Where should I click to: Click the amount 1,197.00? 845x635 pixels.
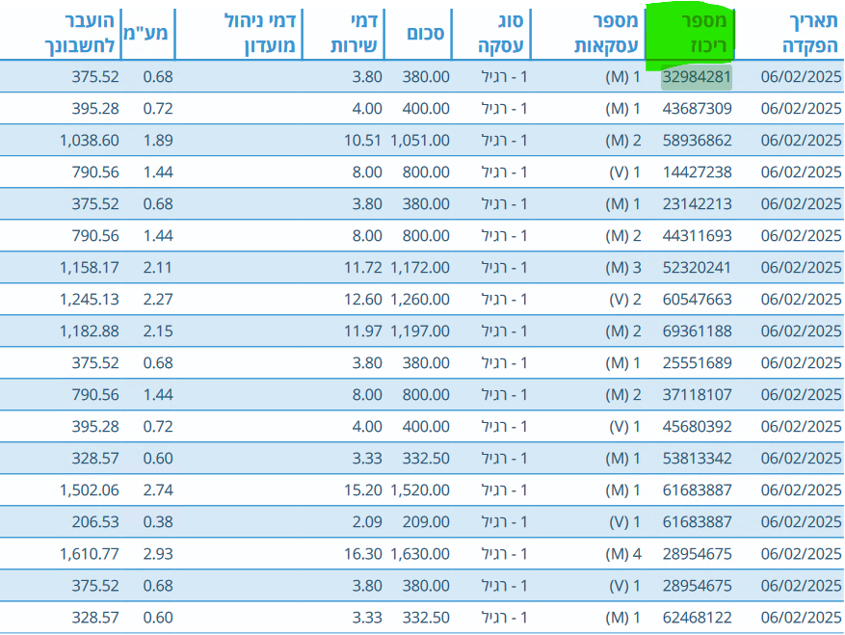coord(420,331)
